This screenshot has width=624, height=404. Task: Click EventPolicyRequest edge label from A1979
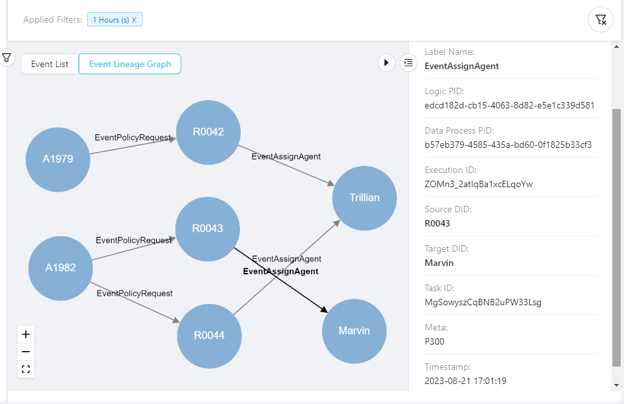133,137
